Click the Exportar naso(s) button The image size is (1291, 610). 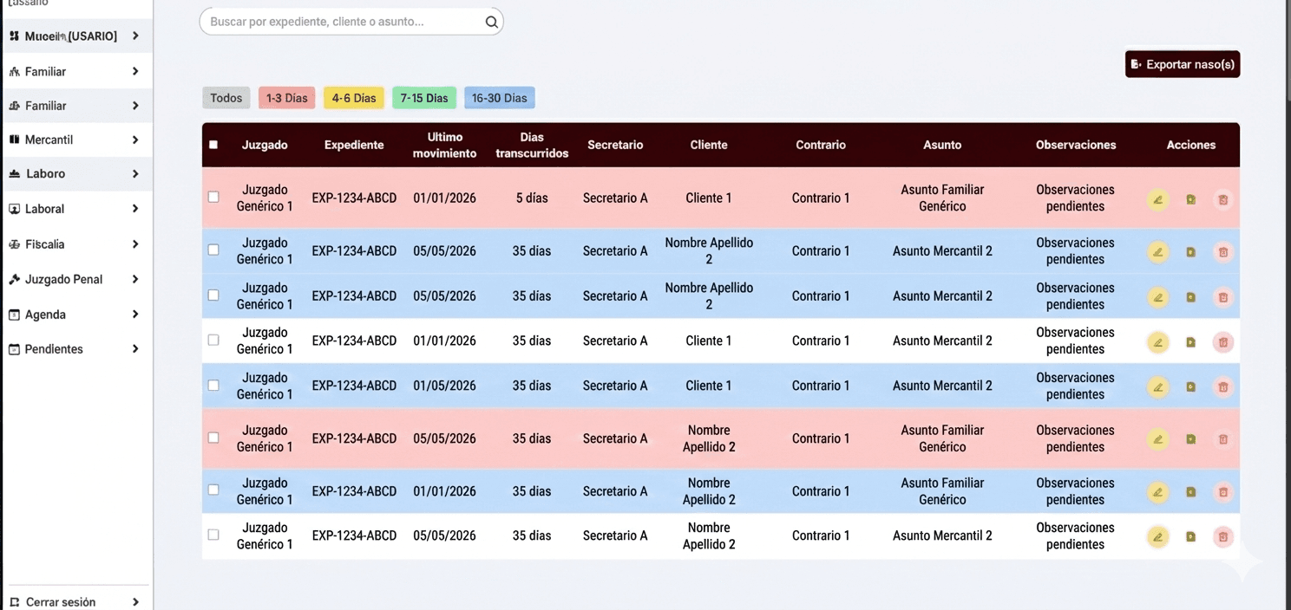click(x=1183, y=63)
